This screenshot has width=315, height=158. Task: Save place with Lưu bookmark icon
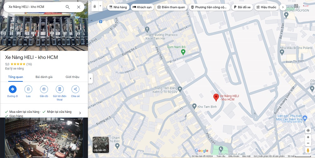(28, 89)
